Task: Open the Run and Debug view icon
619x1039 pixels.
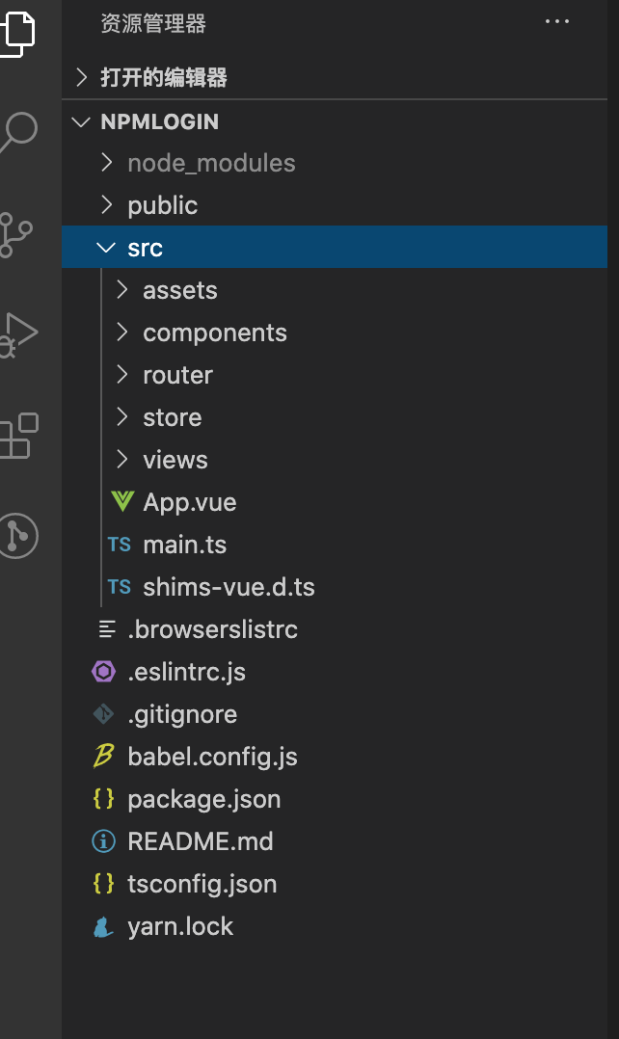Action: (17, 333)
